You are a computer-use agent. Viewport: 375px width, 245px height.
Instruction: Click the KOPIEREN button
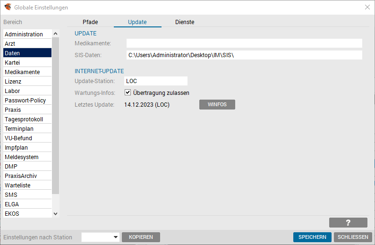point(141,237)
